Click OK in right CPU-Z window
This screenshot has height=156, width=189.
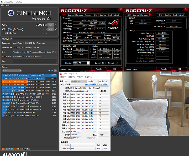180,69
